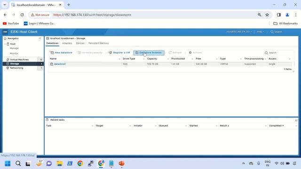Viewport: 301px width, 169px height.
Task: Open the Drive Type column dropdown
Action: point(144,59)
